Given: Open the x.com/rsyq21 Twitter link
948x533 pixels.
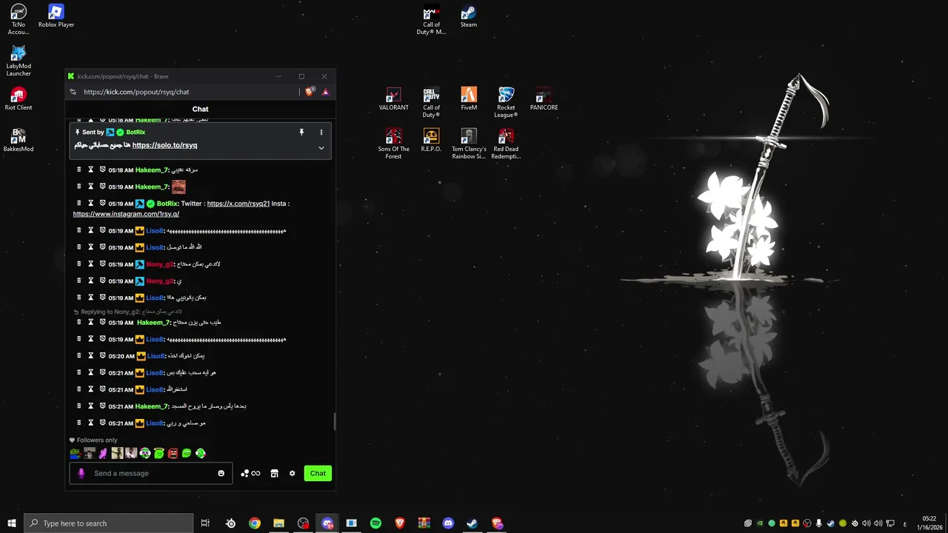Looking at the screenshot, I should (x=238, y=204).
